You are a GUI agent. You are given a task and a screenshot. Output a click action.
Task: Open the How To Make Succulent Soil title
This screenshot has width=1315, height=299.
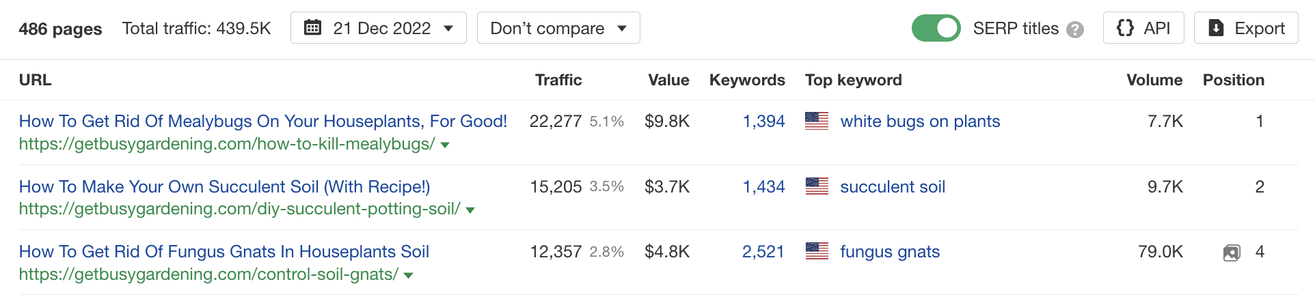(224, 186)
